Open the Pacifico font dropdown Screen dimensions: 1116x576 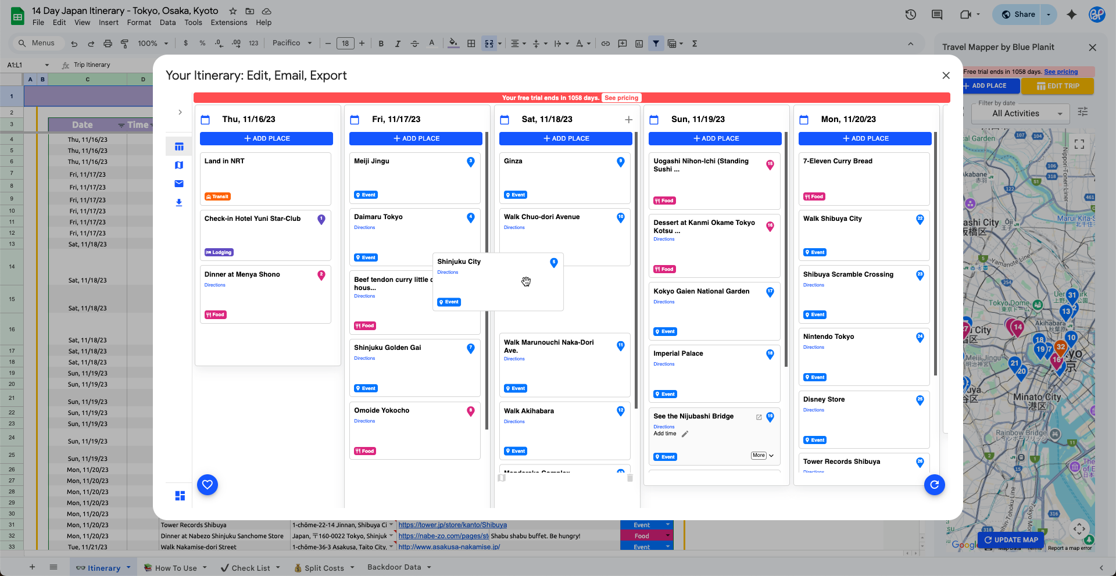coord(292,43)
